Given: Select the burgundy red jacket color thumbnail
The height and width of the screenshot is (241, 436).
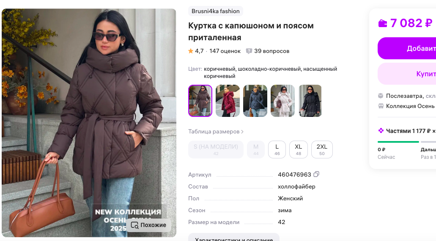Looking at the screenshot, I should coord(228,101).
